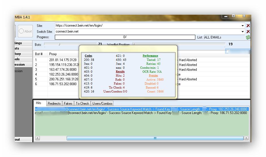266x157 pixels.
Task: Click the Bots slider handle
Action: (x=59, y=44)
